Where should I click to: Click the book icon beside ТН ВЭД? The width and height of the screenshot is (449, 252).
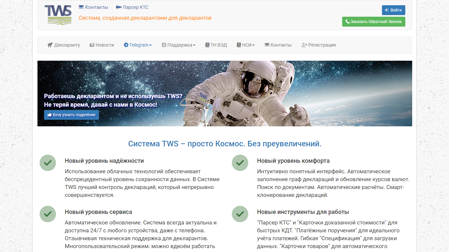[207, 45]
